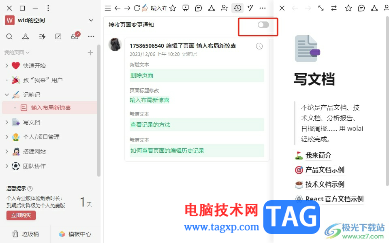Image resolution: width=389 pixels, height=243 pixels.
Task: Open the right panel's page graph icon
Action: click(x=374, y=8)
